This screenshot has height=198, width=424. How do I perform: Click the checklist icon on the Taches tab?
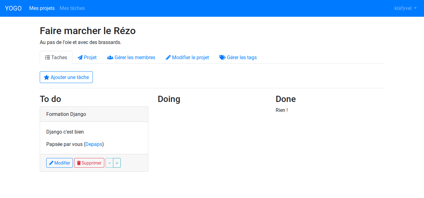pos(47,57)
